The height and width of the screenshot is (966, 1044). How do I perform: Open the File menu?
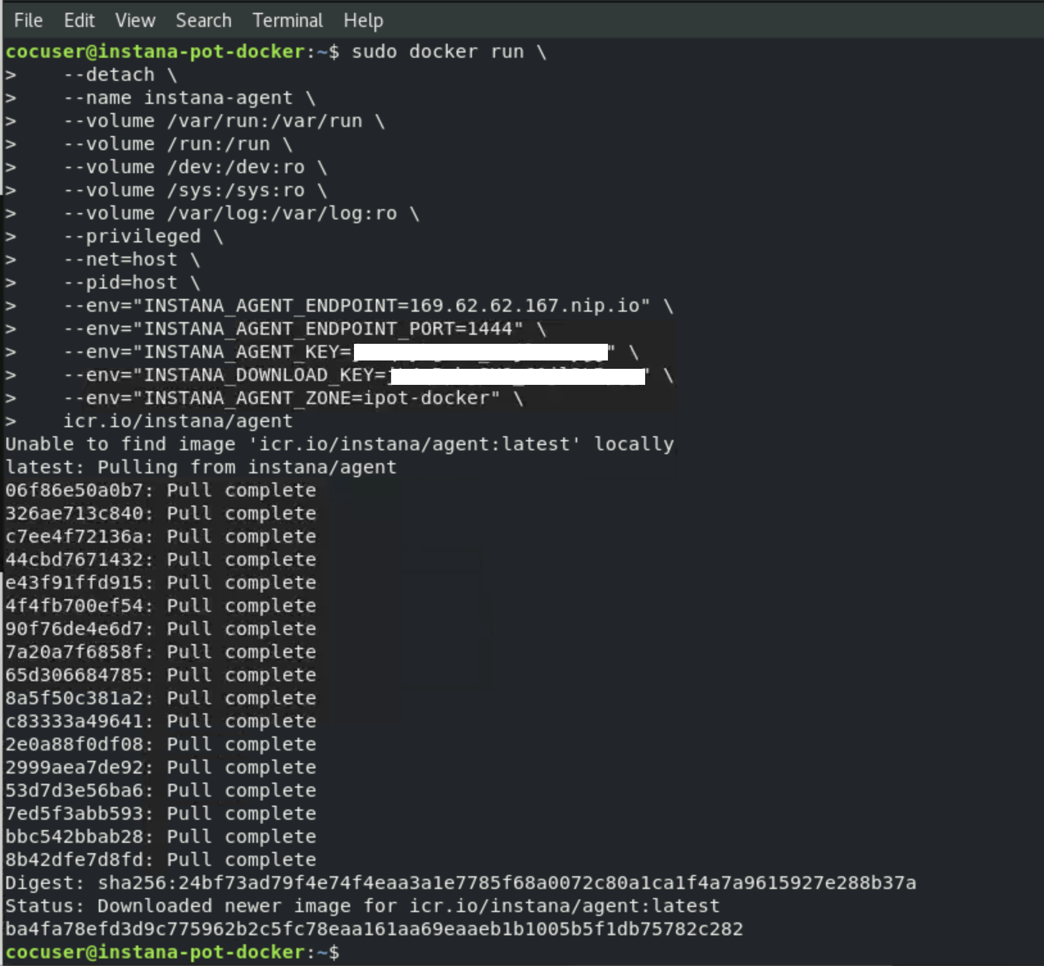(28, 21)
